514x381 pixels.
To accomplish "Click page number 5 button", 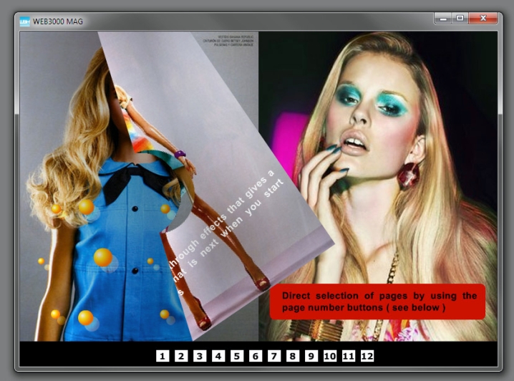I will tap(237, 355).
